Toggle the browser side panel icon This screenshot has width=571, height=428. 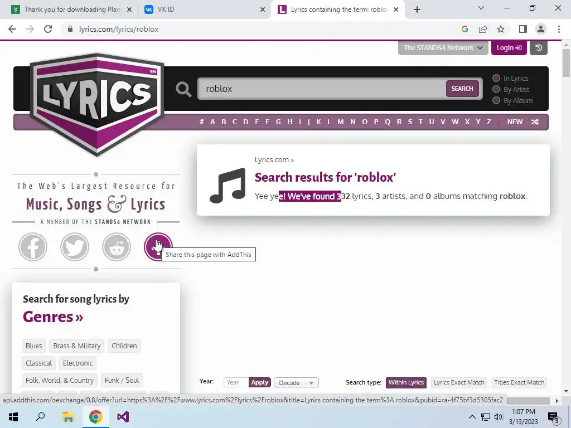(x=523, y=29)
